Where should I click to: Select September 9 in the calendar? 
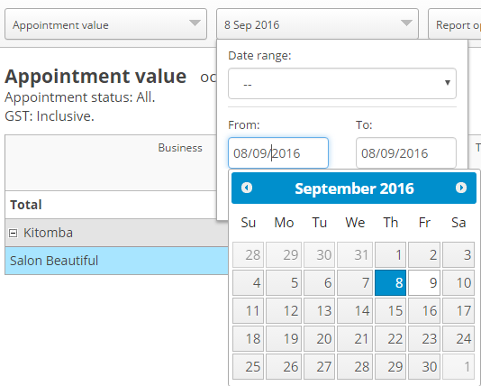pos(424,283)
